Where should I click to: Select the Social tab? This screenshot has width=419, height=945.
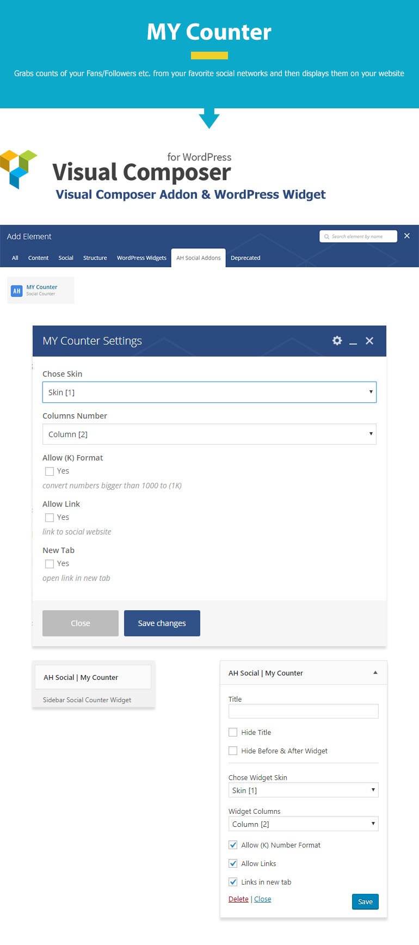(x=66, y=258)
